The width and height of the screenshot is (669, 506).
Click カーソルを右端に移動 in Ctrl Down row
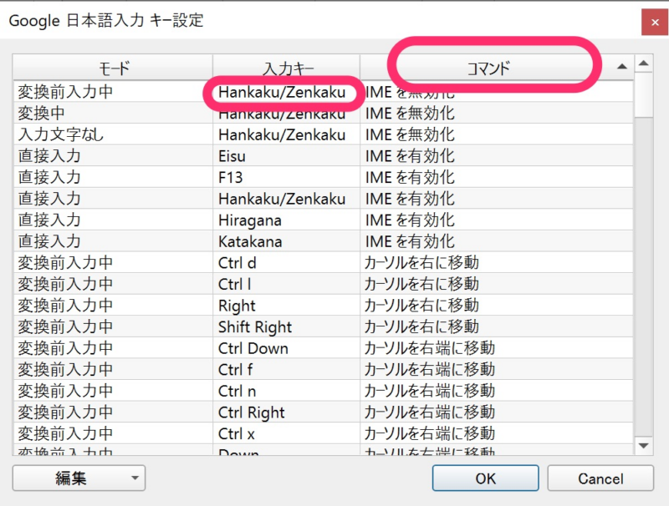(x=497, y=348)
